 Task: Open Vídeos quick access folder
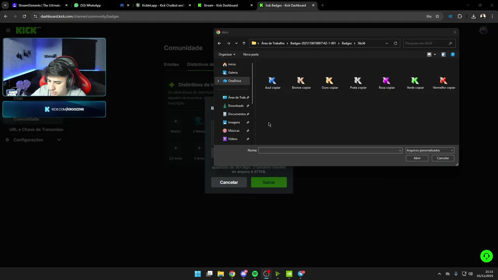(236, 139)
